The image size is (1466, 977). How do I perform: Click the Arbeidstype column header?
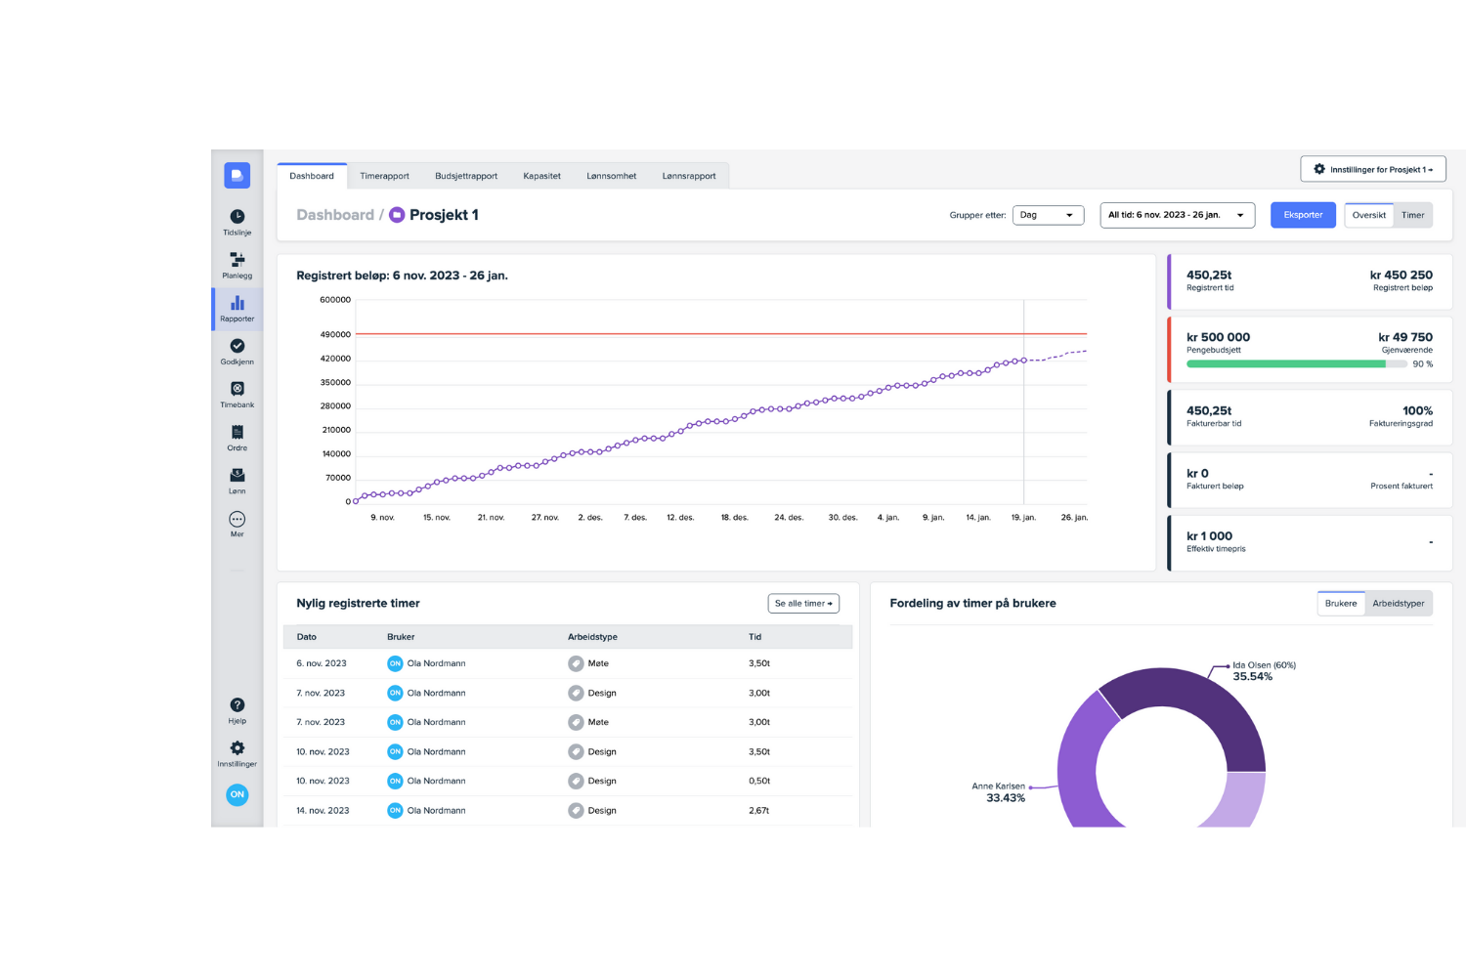click(592, 637)
